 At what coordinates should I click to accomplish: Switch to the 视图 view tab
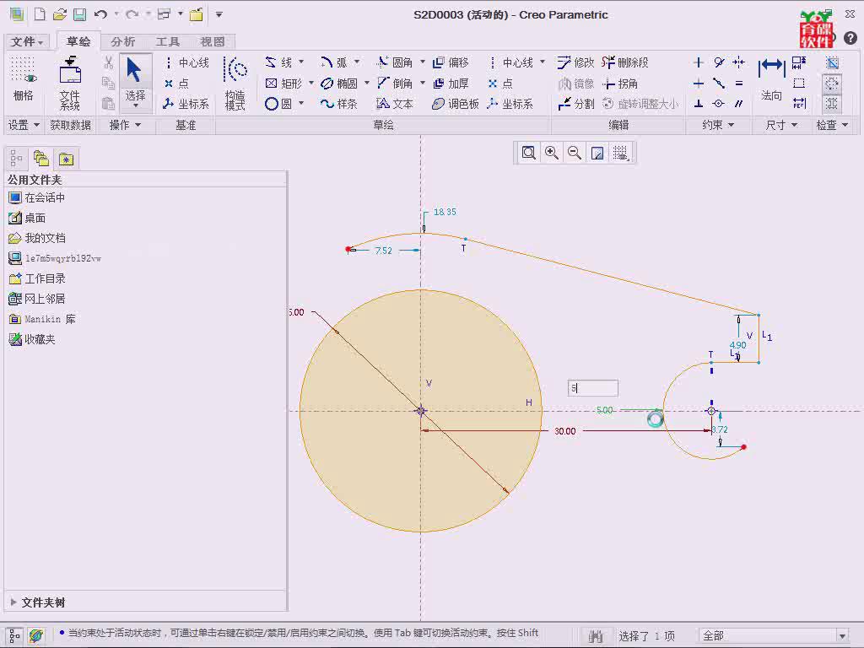[212, 41]
